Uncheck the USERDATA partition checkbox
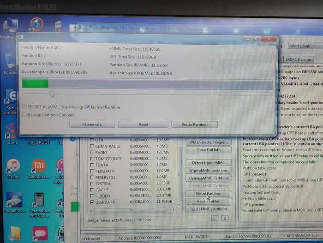The height and width of the screenshot is (243, 323). tap(91, 202)
